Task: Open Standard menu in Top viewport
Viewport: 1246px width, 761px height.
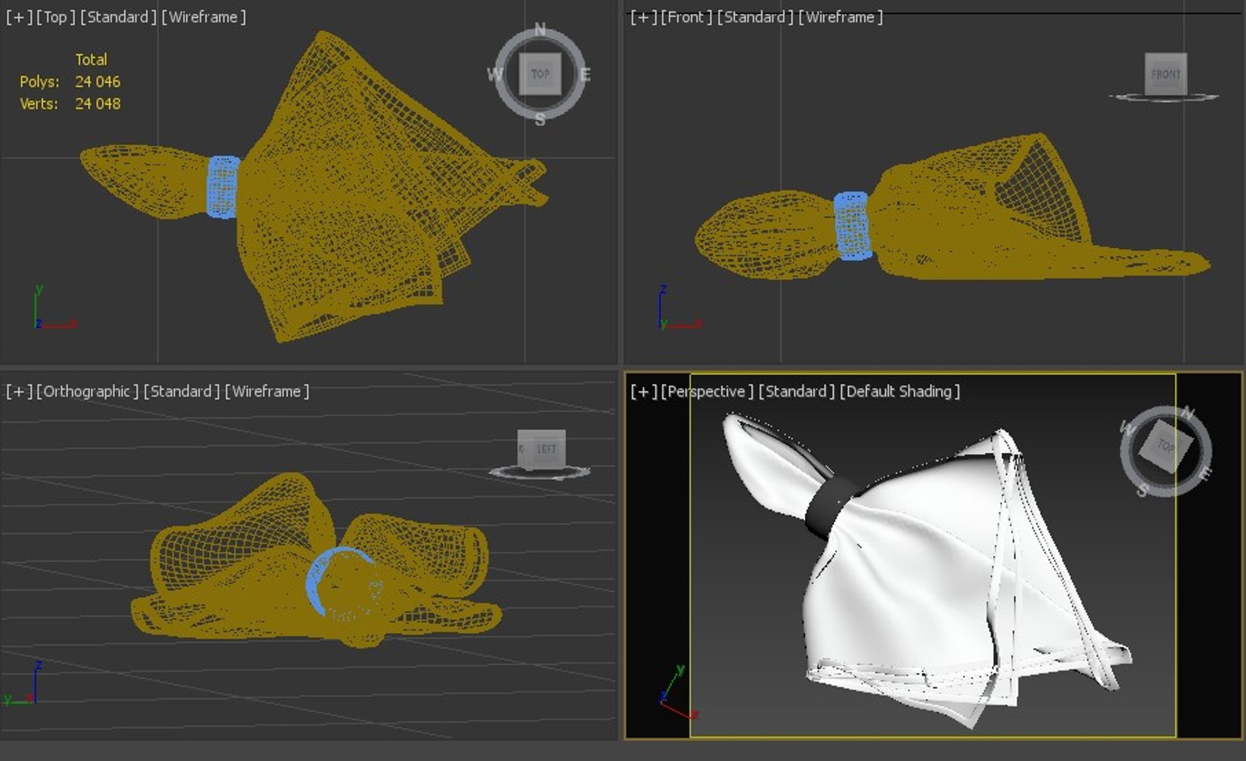Action: [x=118, y=17]
